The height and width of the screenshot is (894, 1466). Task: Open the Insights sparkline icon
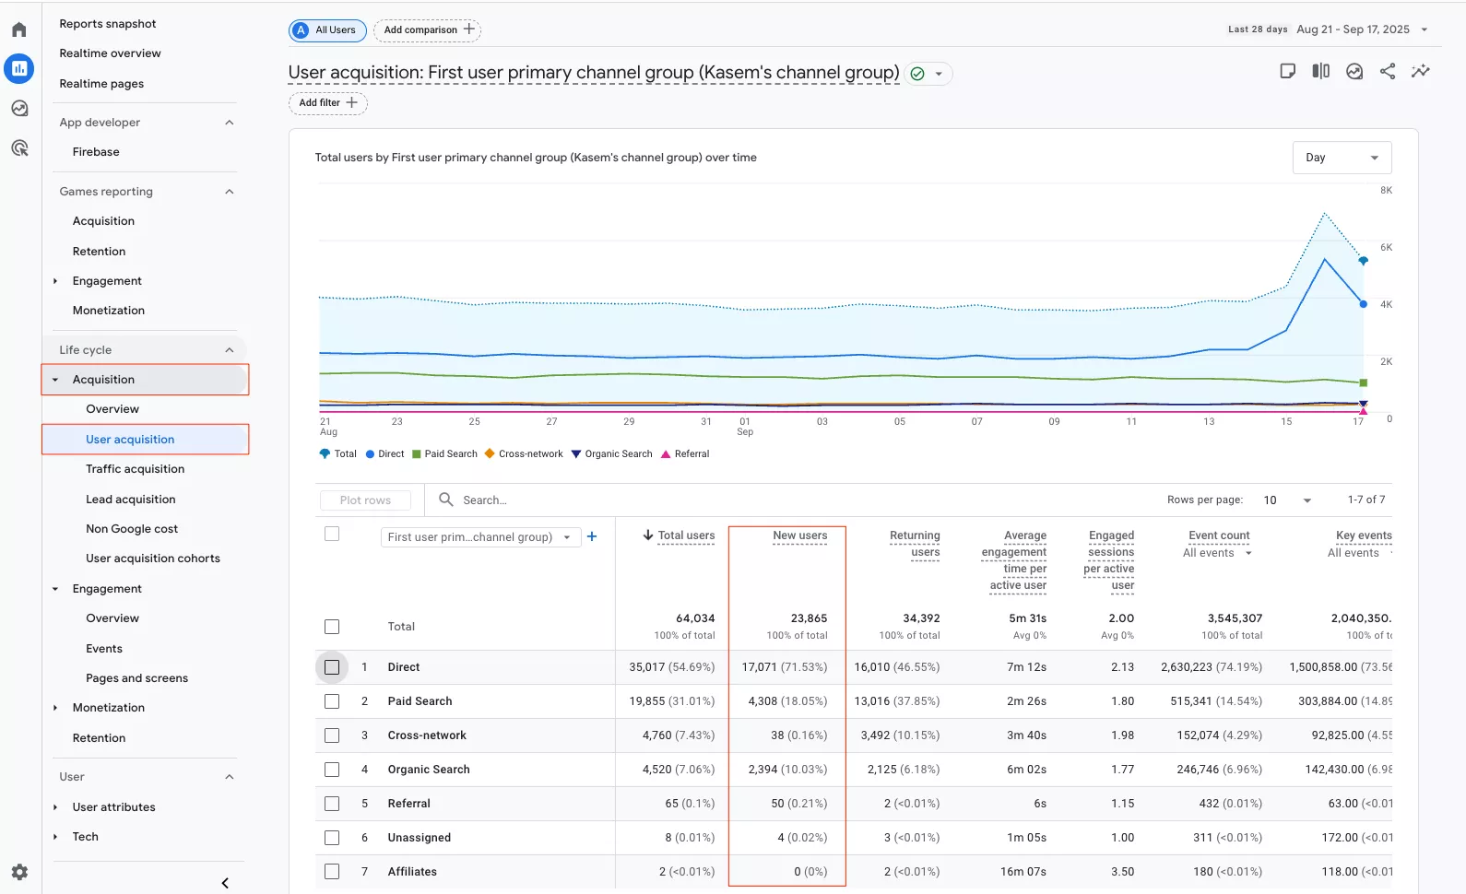click(1421, 72)
